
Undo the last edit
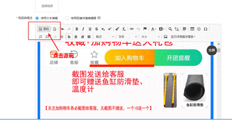(63, 29)
